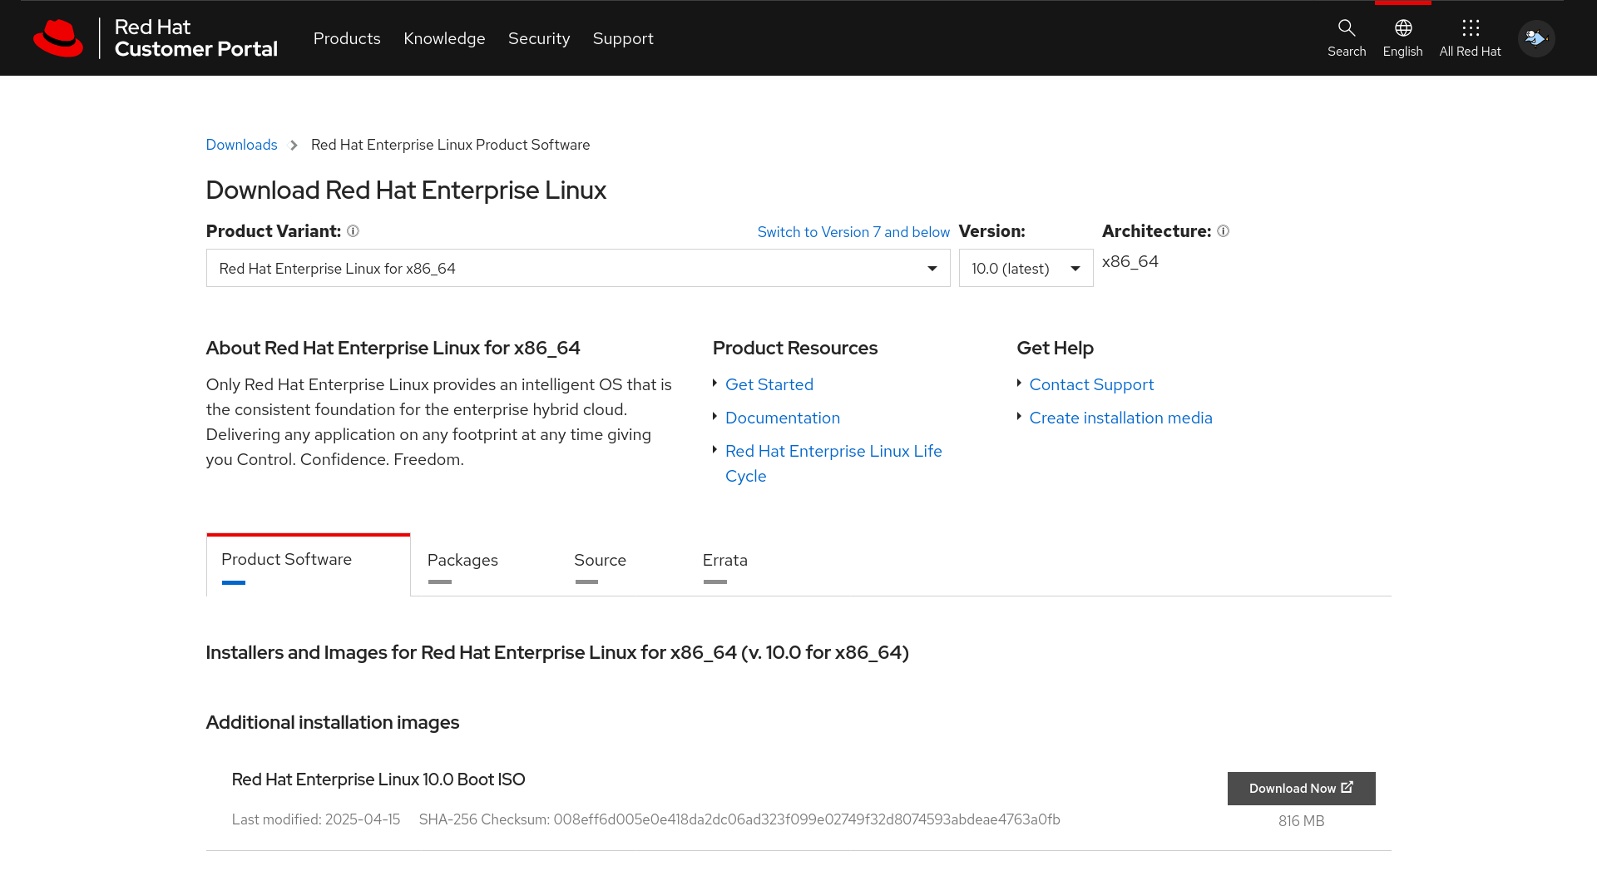Click the English language globe icon
The height and width of the screenshot is (876, 1597).
pos(1403,28)
